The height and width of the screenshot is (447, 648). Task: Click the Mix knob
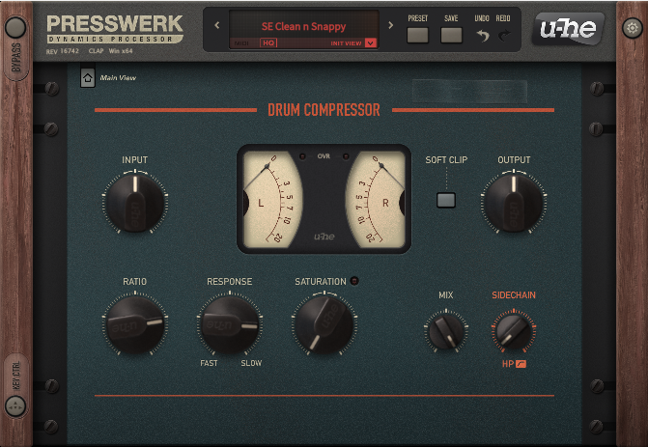[x=446, y=331]
